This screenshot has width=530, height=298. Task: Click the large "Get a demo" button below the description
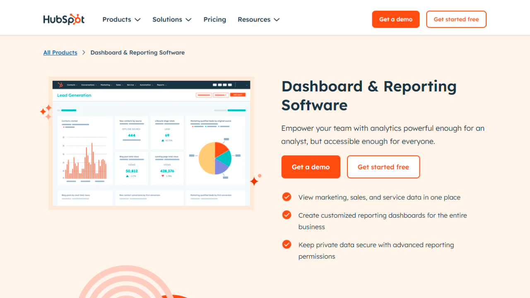coord(311,167)
